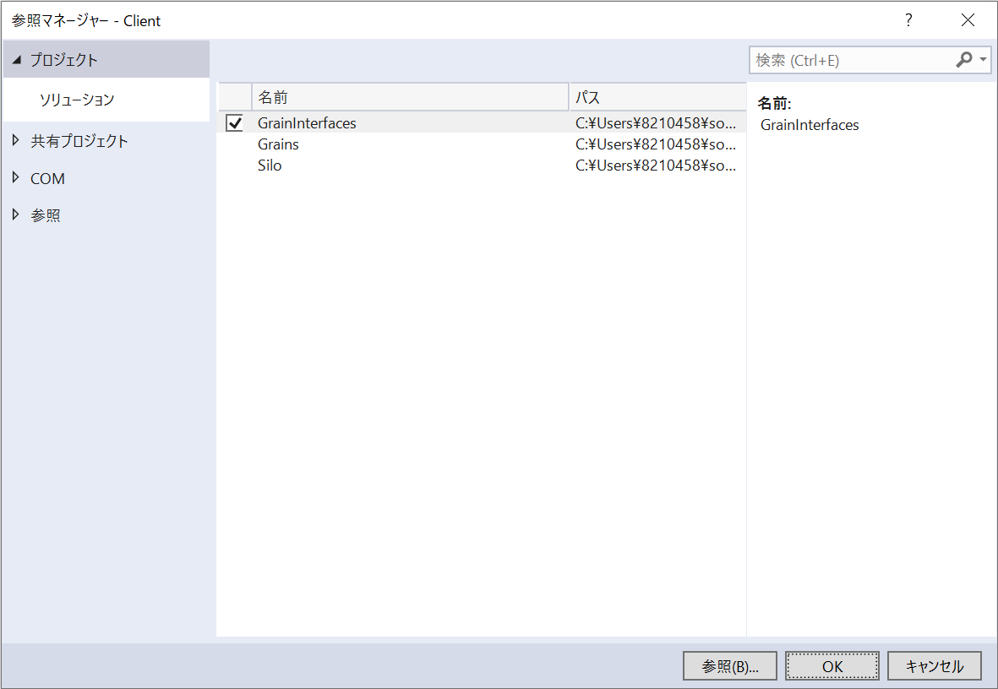Click the キャンセル button
The image size is (998, 689).
click(935, 666)
